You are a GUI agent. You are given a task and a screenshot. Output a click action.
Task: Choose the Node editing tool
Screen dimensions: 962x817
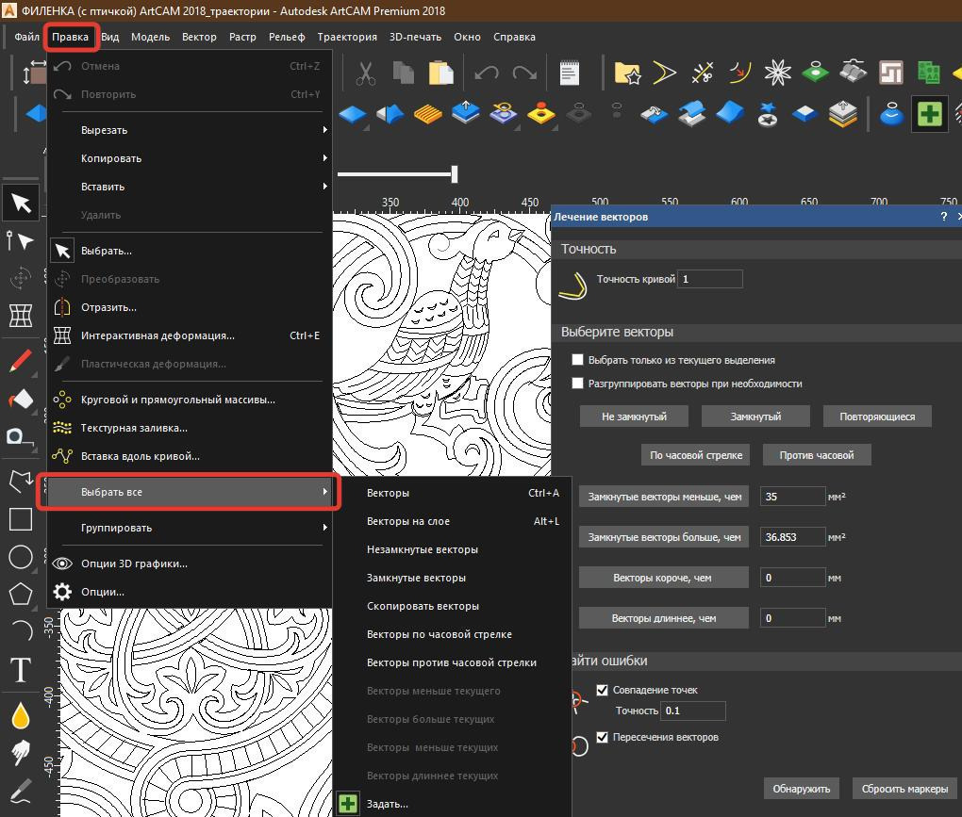pyautogui.click(x=21, y=241)
